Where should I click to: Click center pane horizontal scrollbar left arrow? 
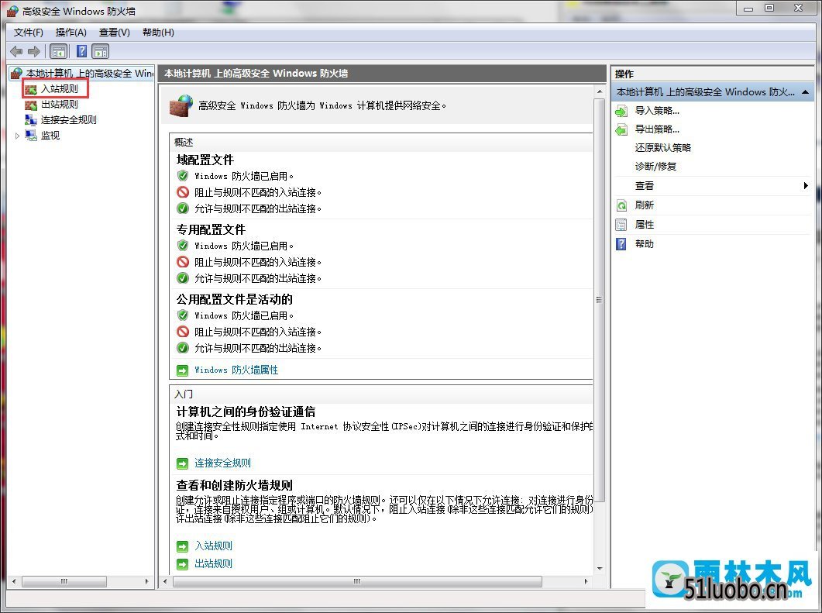(166, 581)
